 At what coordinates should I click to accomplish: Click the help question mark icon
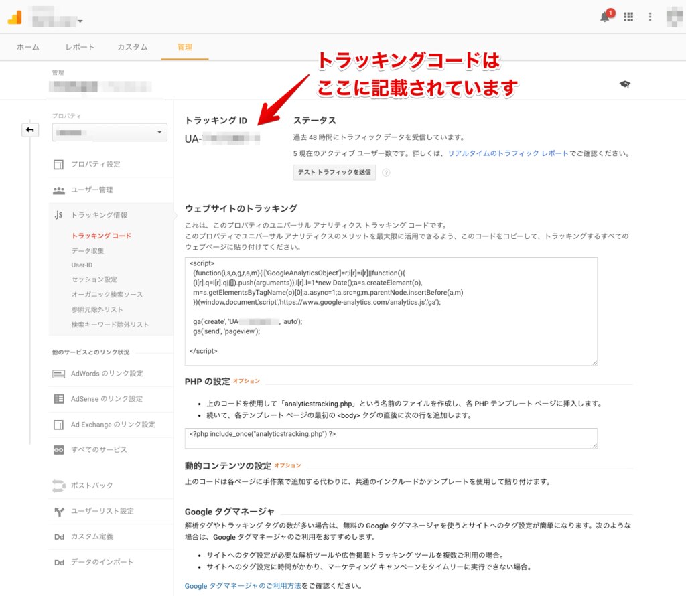click(x=386, y=172)
